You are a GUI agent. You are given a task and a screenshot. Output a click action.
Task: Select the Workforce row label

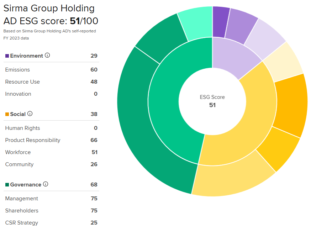pyautogui.click(x=18, y=152)
